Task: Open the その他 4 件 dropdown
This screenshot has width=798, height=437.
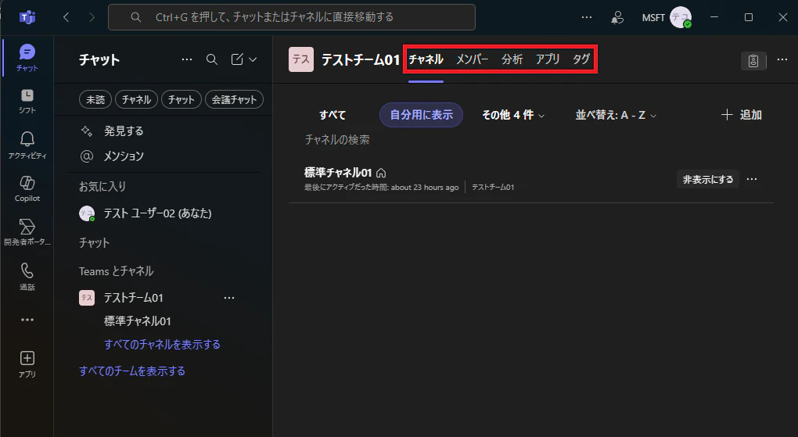Action: 513,115
